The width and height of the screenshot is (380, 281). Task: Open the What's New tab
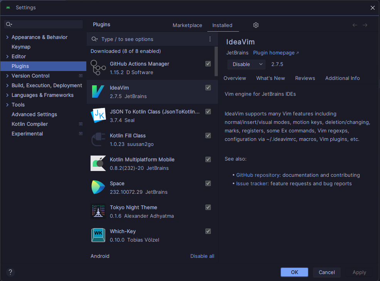pyautogui.click(x=271, y=78)
